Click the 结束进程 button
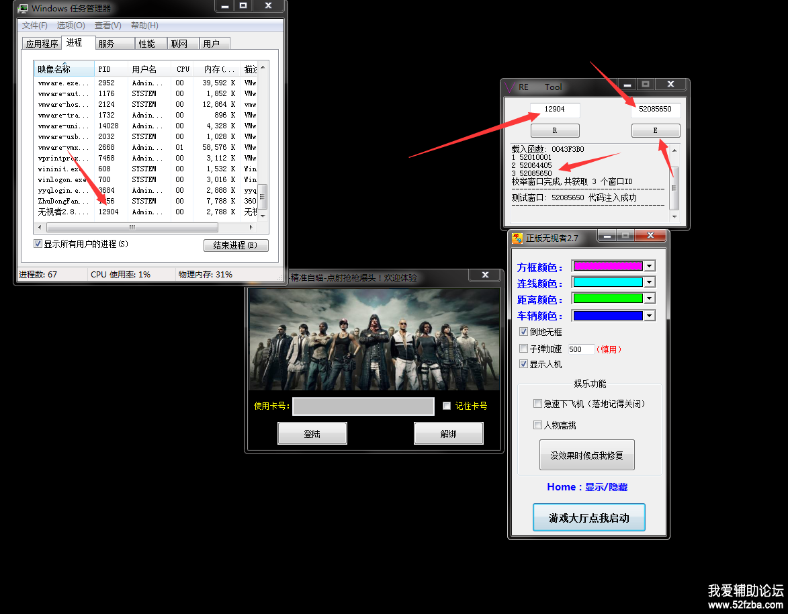The width and height of the screenshot is (788, 614). pyautogui.click(x=235, y=245)
